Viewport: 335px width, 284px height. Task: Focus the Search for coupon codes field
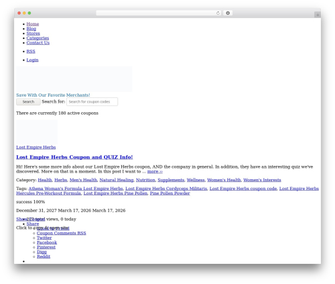(92, 101)
